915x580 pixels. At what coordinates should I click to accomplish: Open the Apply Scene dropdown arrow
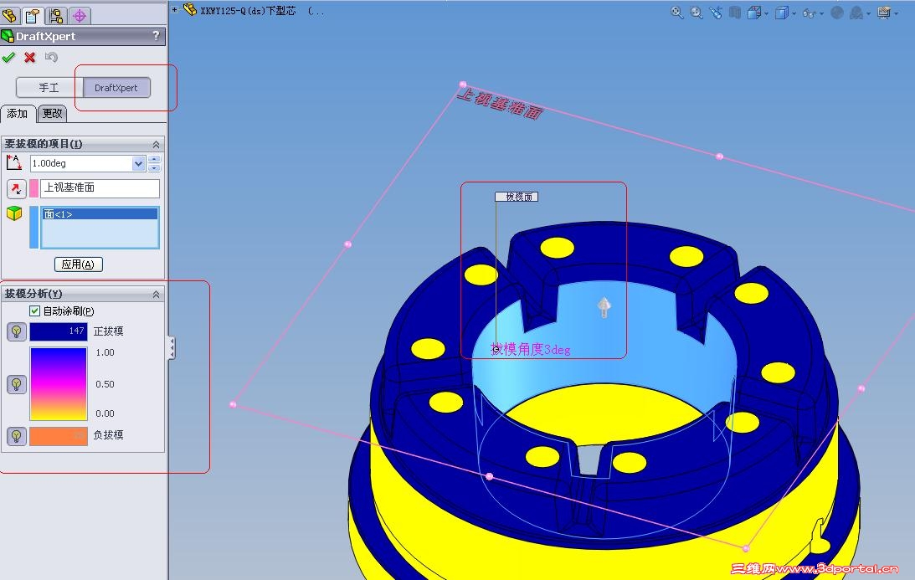[869, 13]
